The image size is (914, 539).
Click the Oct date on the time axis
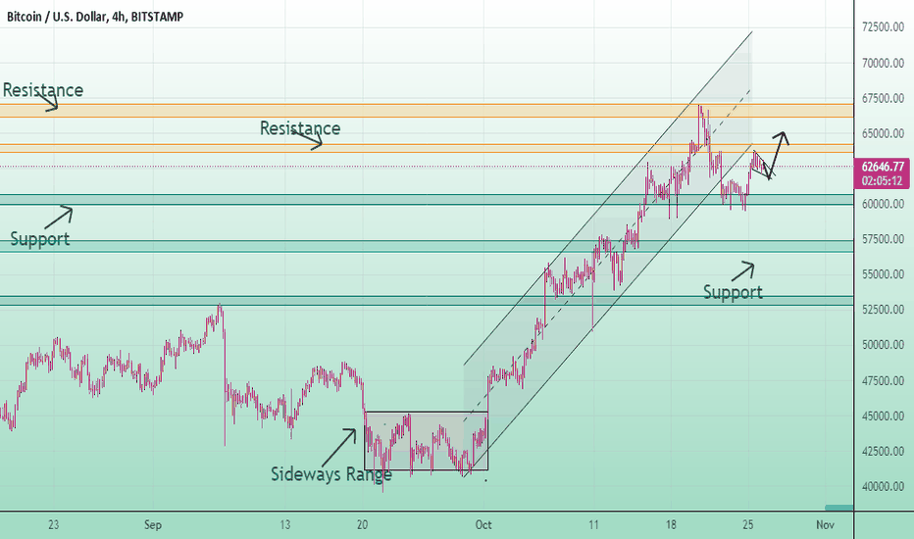click(483, 525)
